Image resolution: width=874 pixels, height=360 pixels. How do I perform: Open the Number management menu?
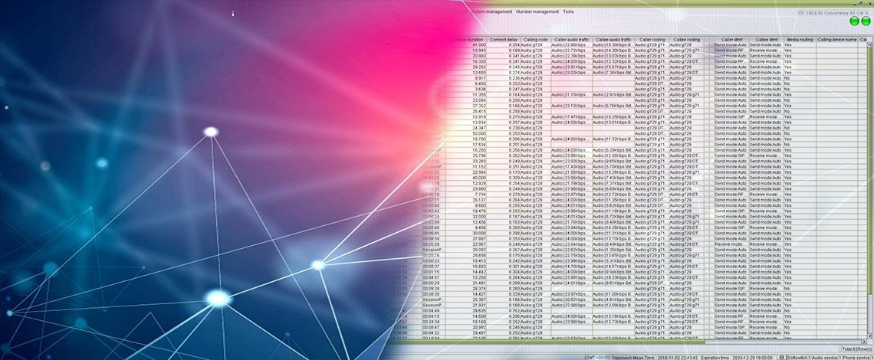tap(537, 11)
